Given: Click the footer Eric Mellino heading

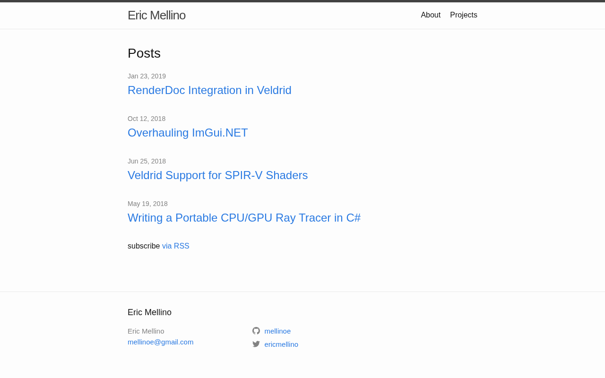Looking at the screenshot, I should click(149, 312).
